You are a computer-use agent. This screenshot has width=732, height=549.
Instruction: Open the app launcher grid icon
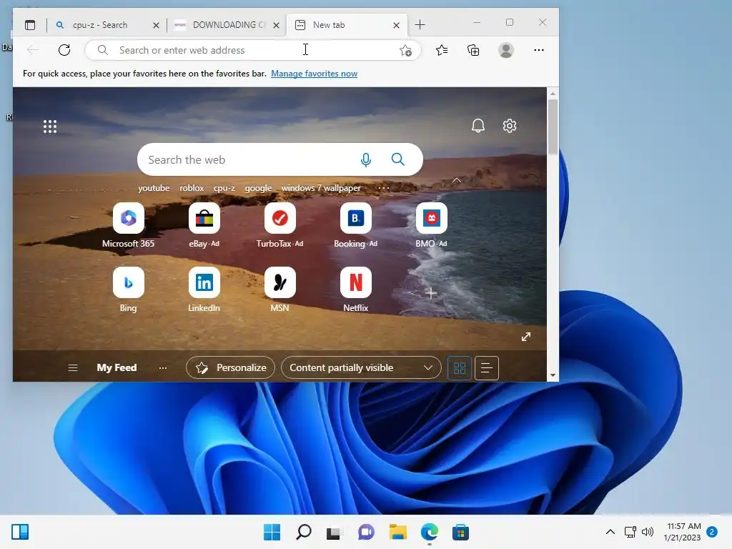50,127
